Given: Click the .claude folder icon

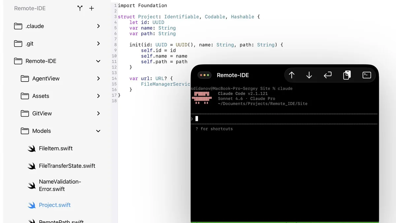Looking at the screenshot, I should click(x=18, y=26).
